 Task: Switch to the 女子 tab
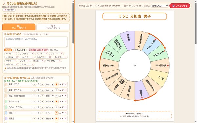(x=53, y=27)
